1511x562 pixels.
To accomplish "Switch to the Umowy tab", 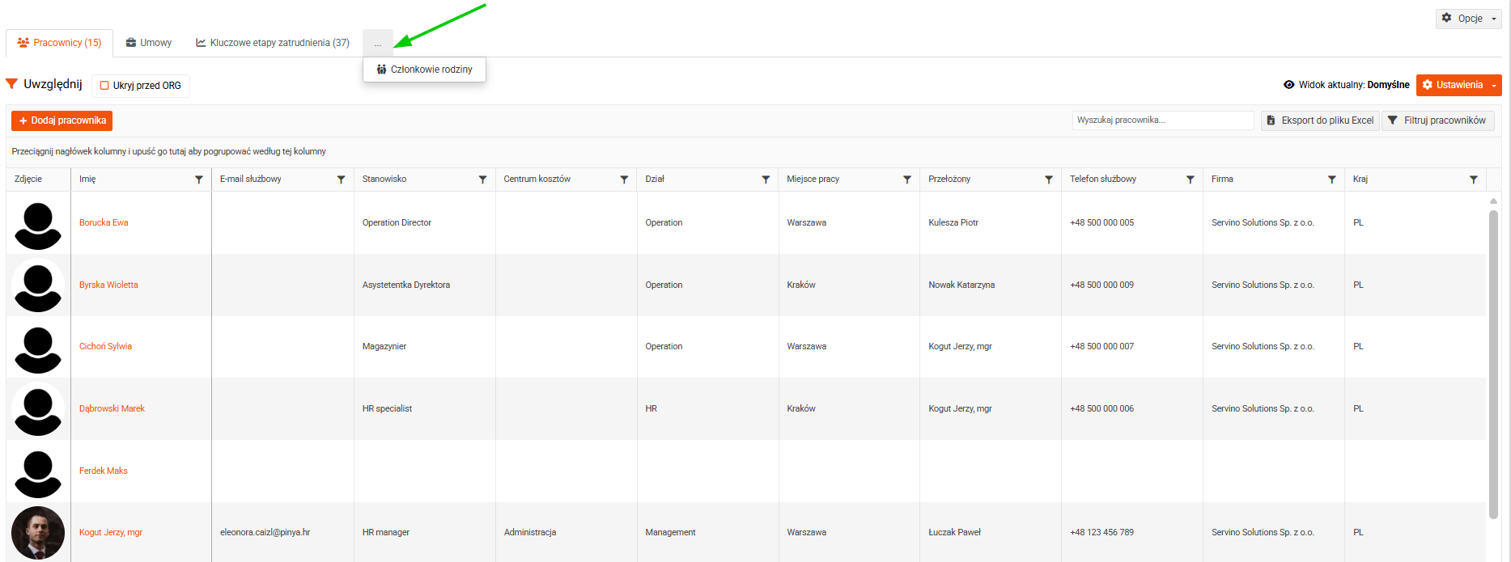I will (x=149, y=43).
